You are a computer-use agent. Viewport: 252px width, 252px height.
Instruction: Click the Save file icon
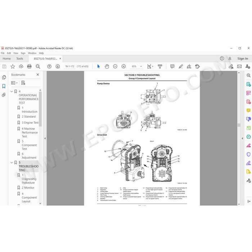pyautogui.click(x=4, y=66)
